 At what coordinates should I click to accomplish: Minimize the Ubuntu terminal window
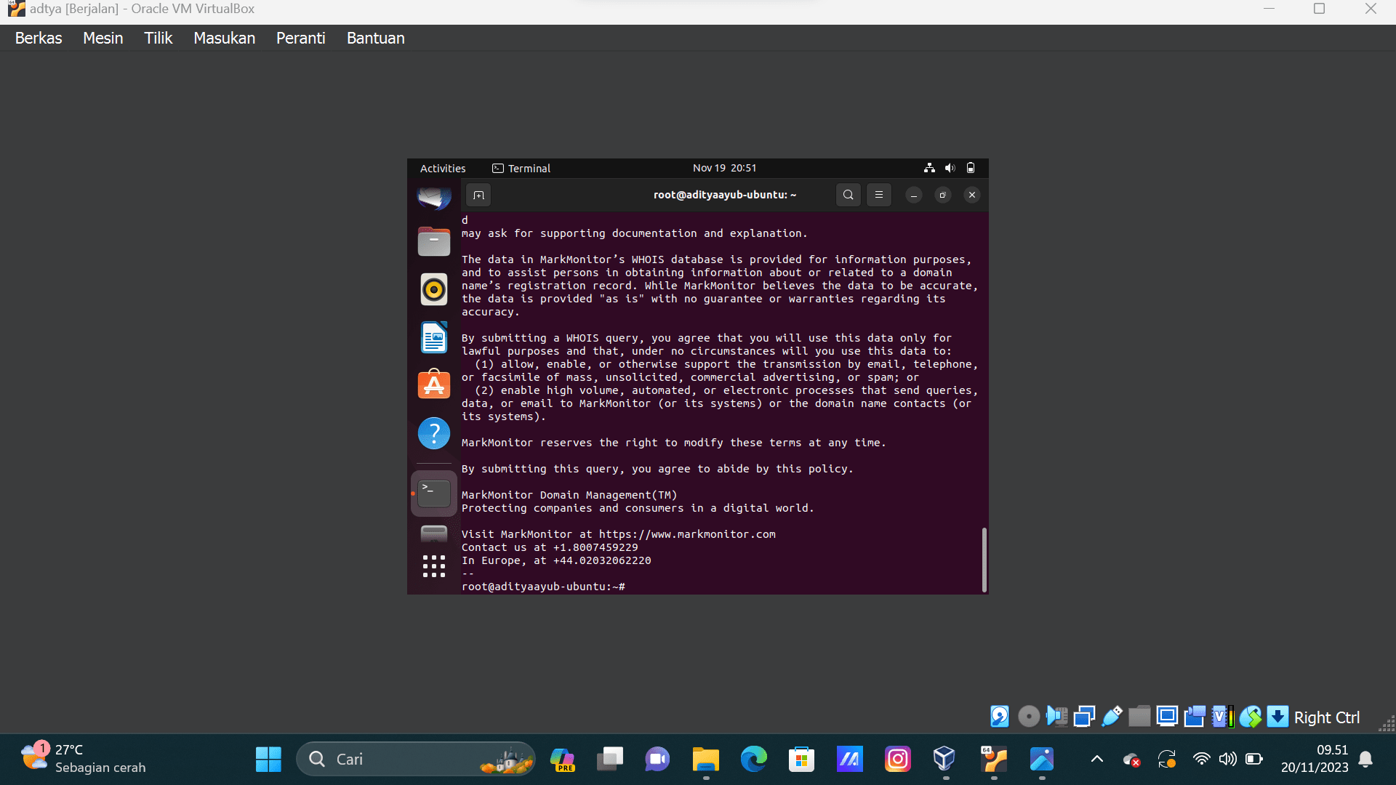coord(914,195)
